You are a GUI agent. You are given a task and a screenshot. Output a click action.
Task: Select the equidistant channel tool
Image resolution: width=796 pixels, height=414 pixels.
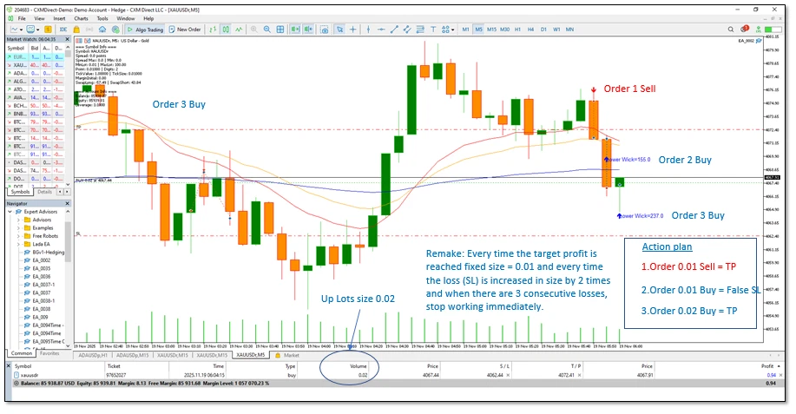click(x=407, y=30)
